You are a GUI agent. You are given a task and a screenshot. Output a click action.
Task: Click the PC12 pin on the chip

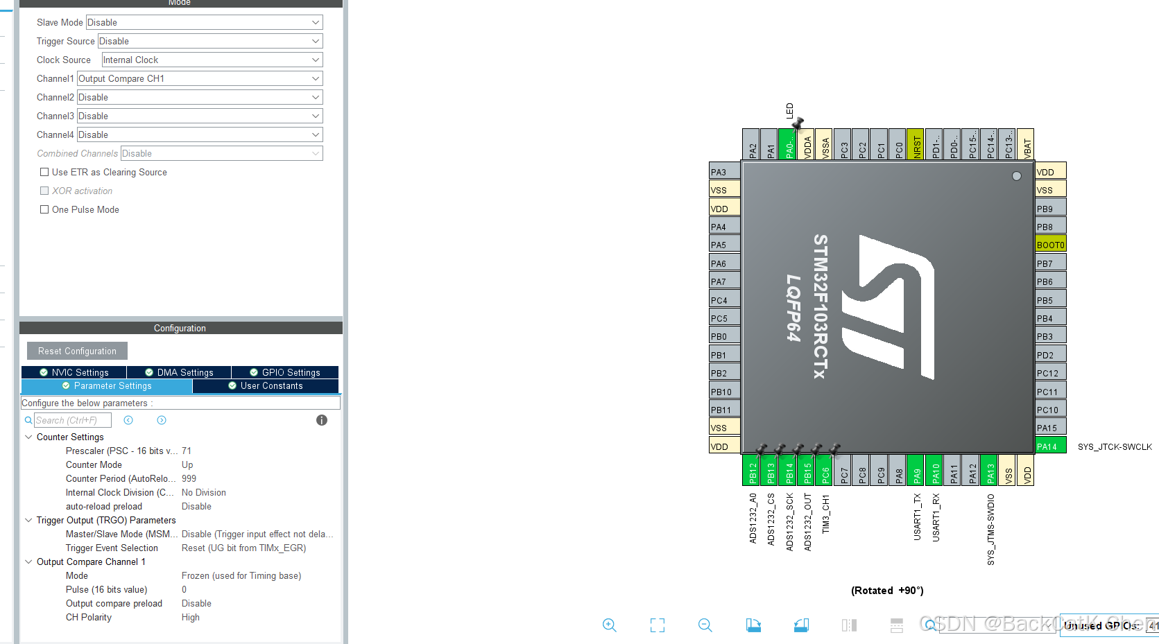pyautogui.click(x=1051, y=372)
